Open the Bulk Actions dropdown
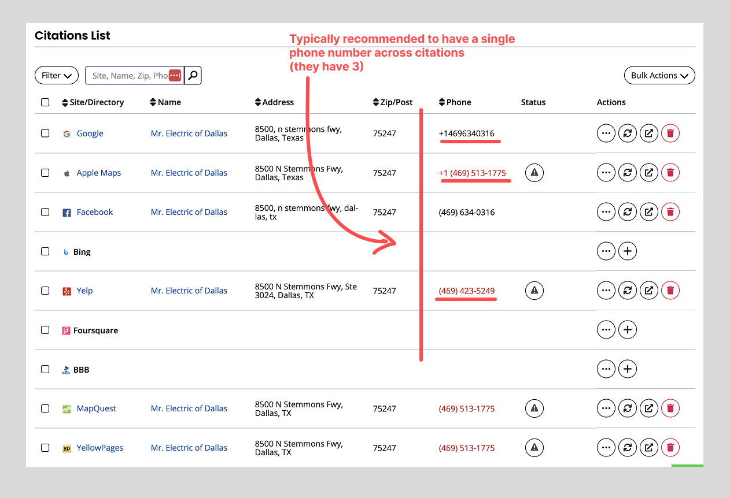The height and width of the screenshot is (498, 730). click(659, 75)
